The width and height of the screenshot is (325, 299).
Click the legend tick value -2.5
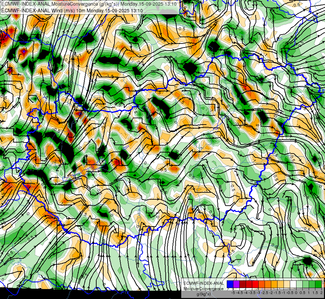[x=265, y=293]
